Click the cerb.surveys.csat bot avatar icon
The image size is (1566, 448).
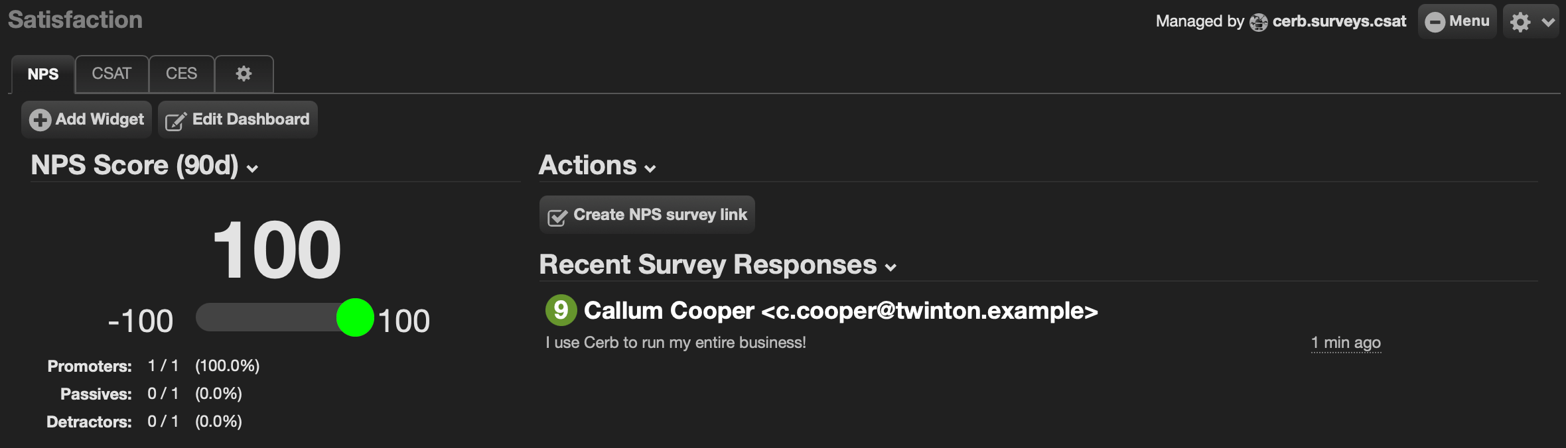(1258, 23)
